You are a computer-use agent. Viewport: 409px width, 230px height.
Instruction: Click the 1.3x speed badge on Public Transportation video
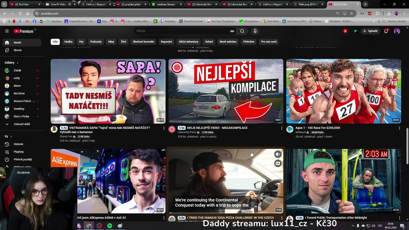pyautogui.click(x=299, y=218)
